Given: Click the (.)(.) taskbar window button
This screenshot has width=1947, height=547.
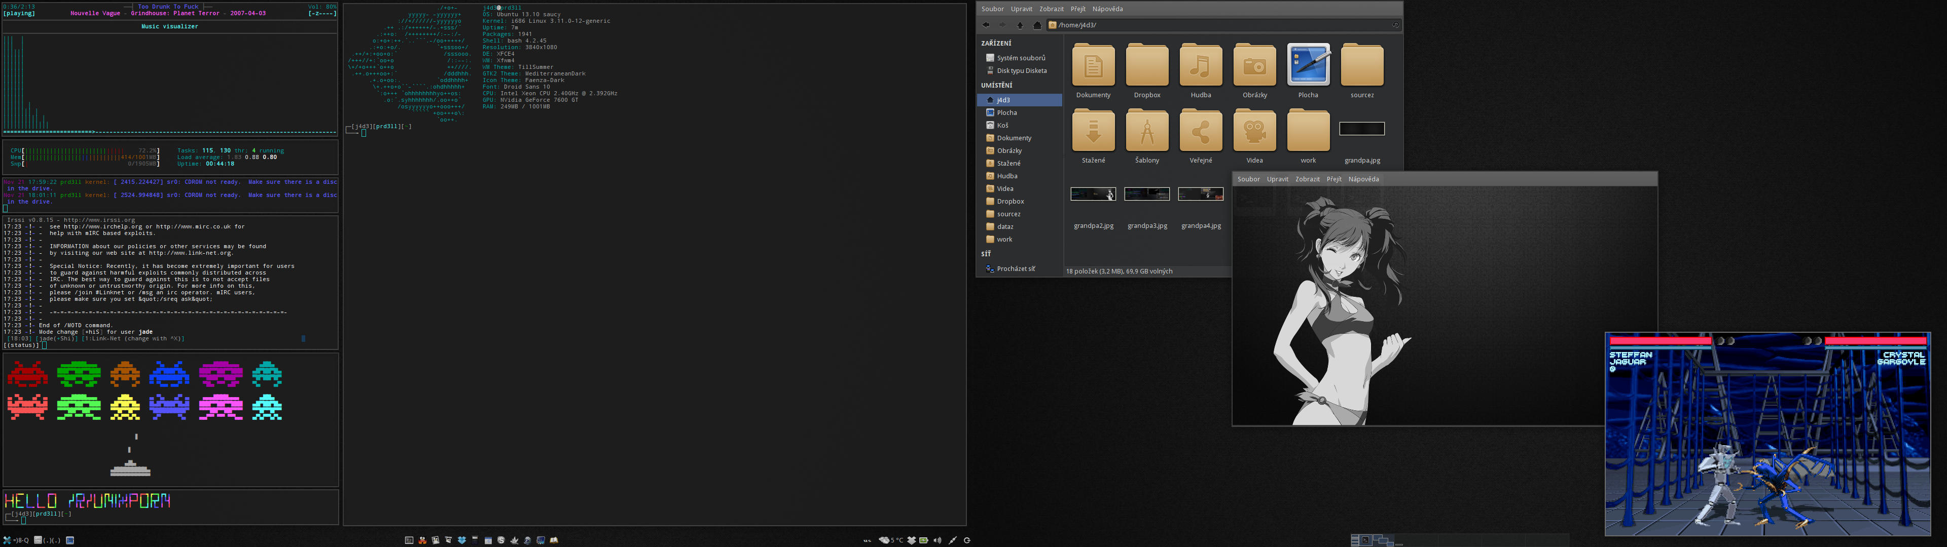Looking at the screenshot, I should (x=47, y=540).
